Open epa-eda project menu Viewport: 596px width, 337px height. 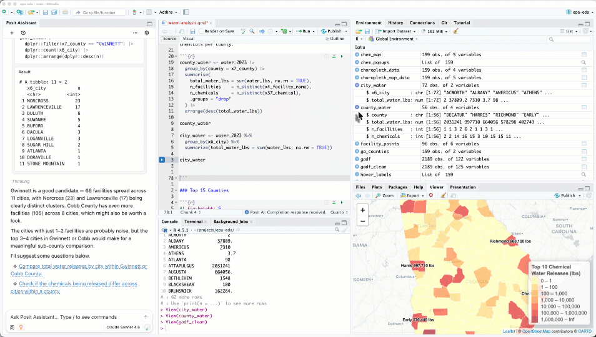(580, 12)
